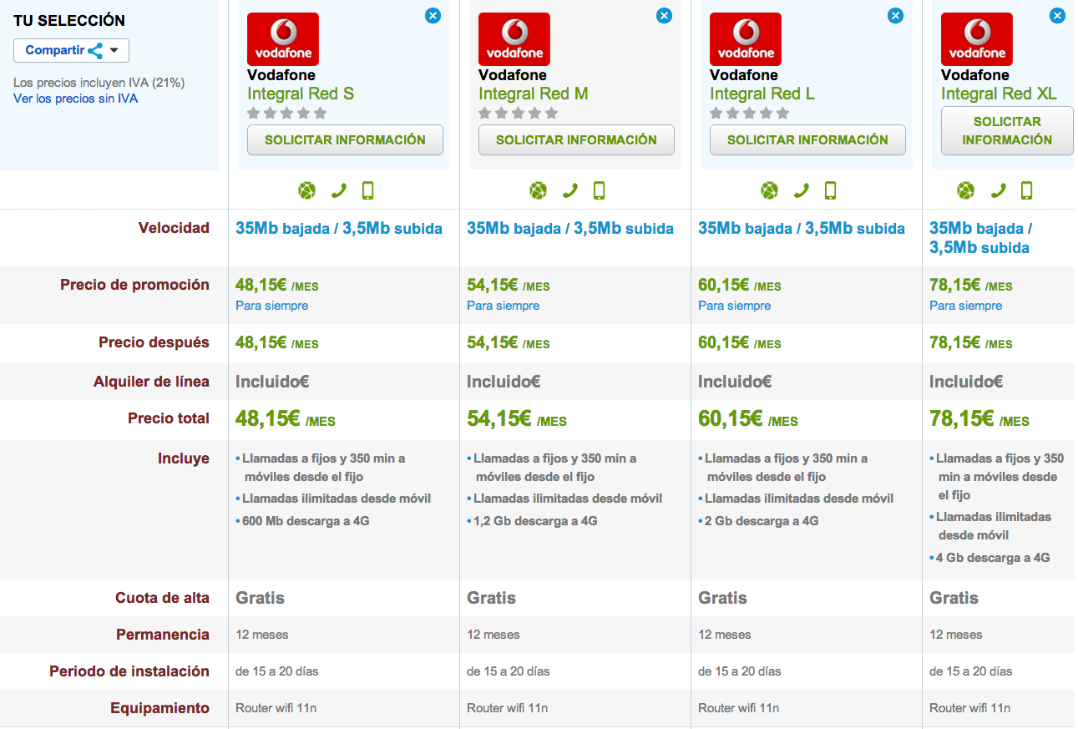Click the internet globe icon under Integral Red L
The width and height of the screenshot is (1078, 729).
coord(770,191)
